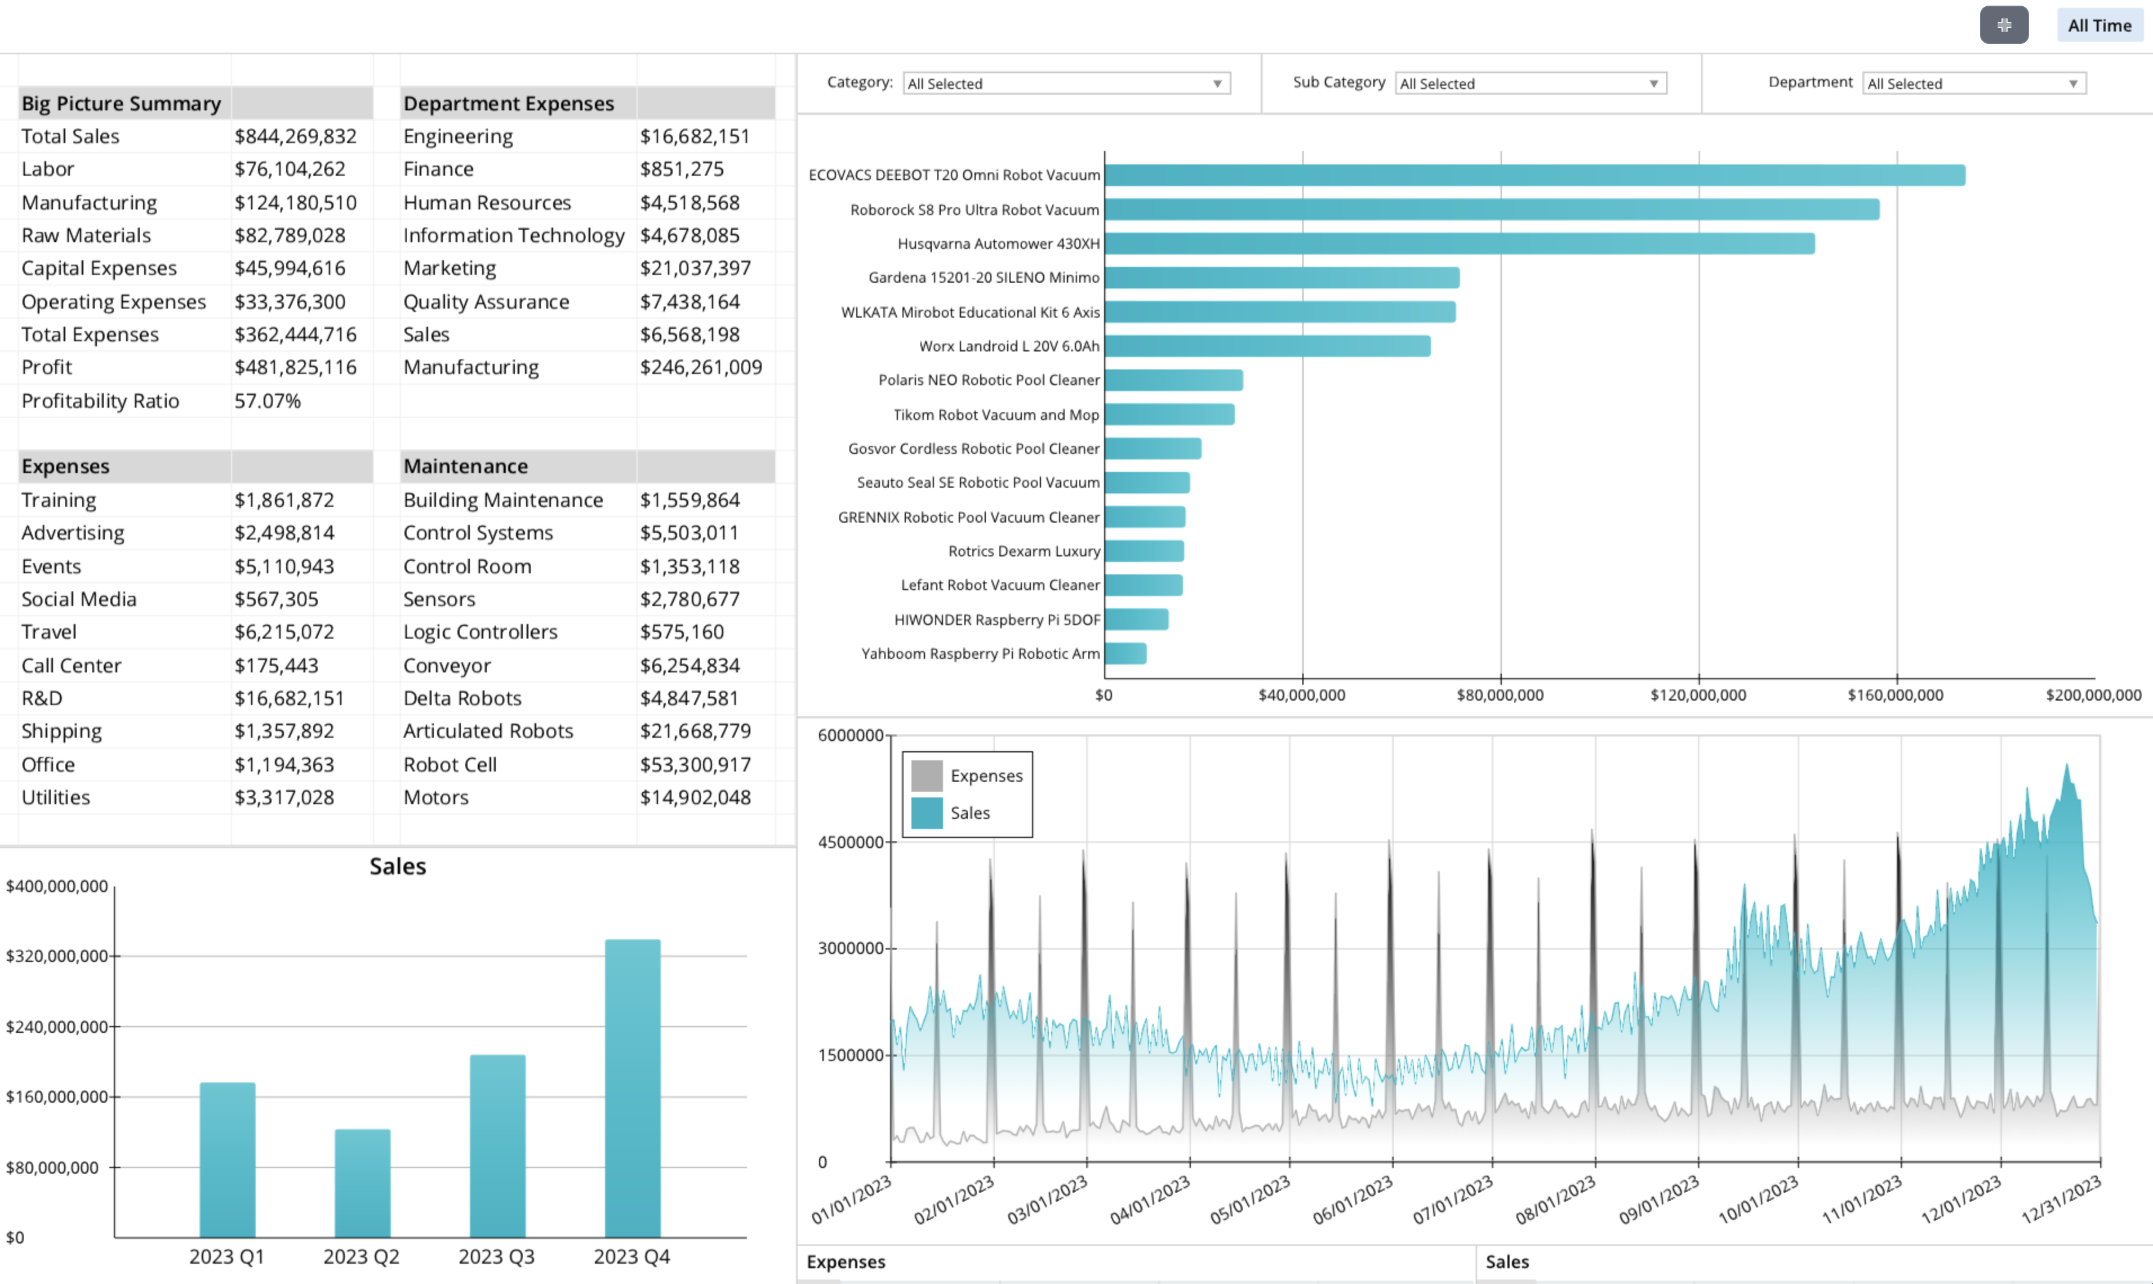Click the plus icon in the top toolbar
2153x1284 pixels.
tap(2004, 24)
